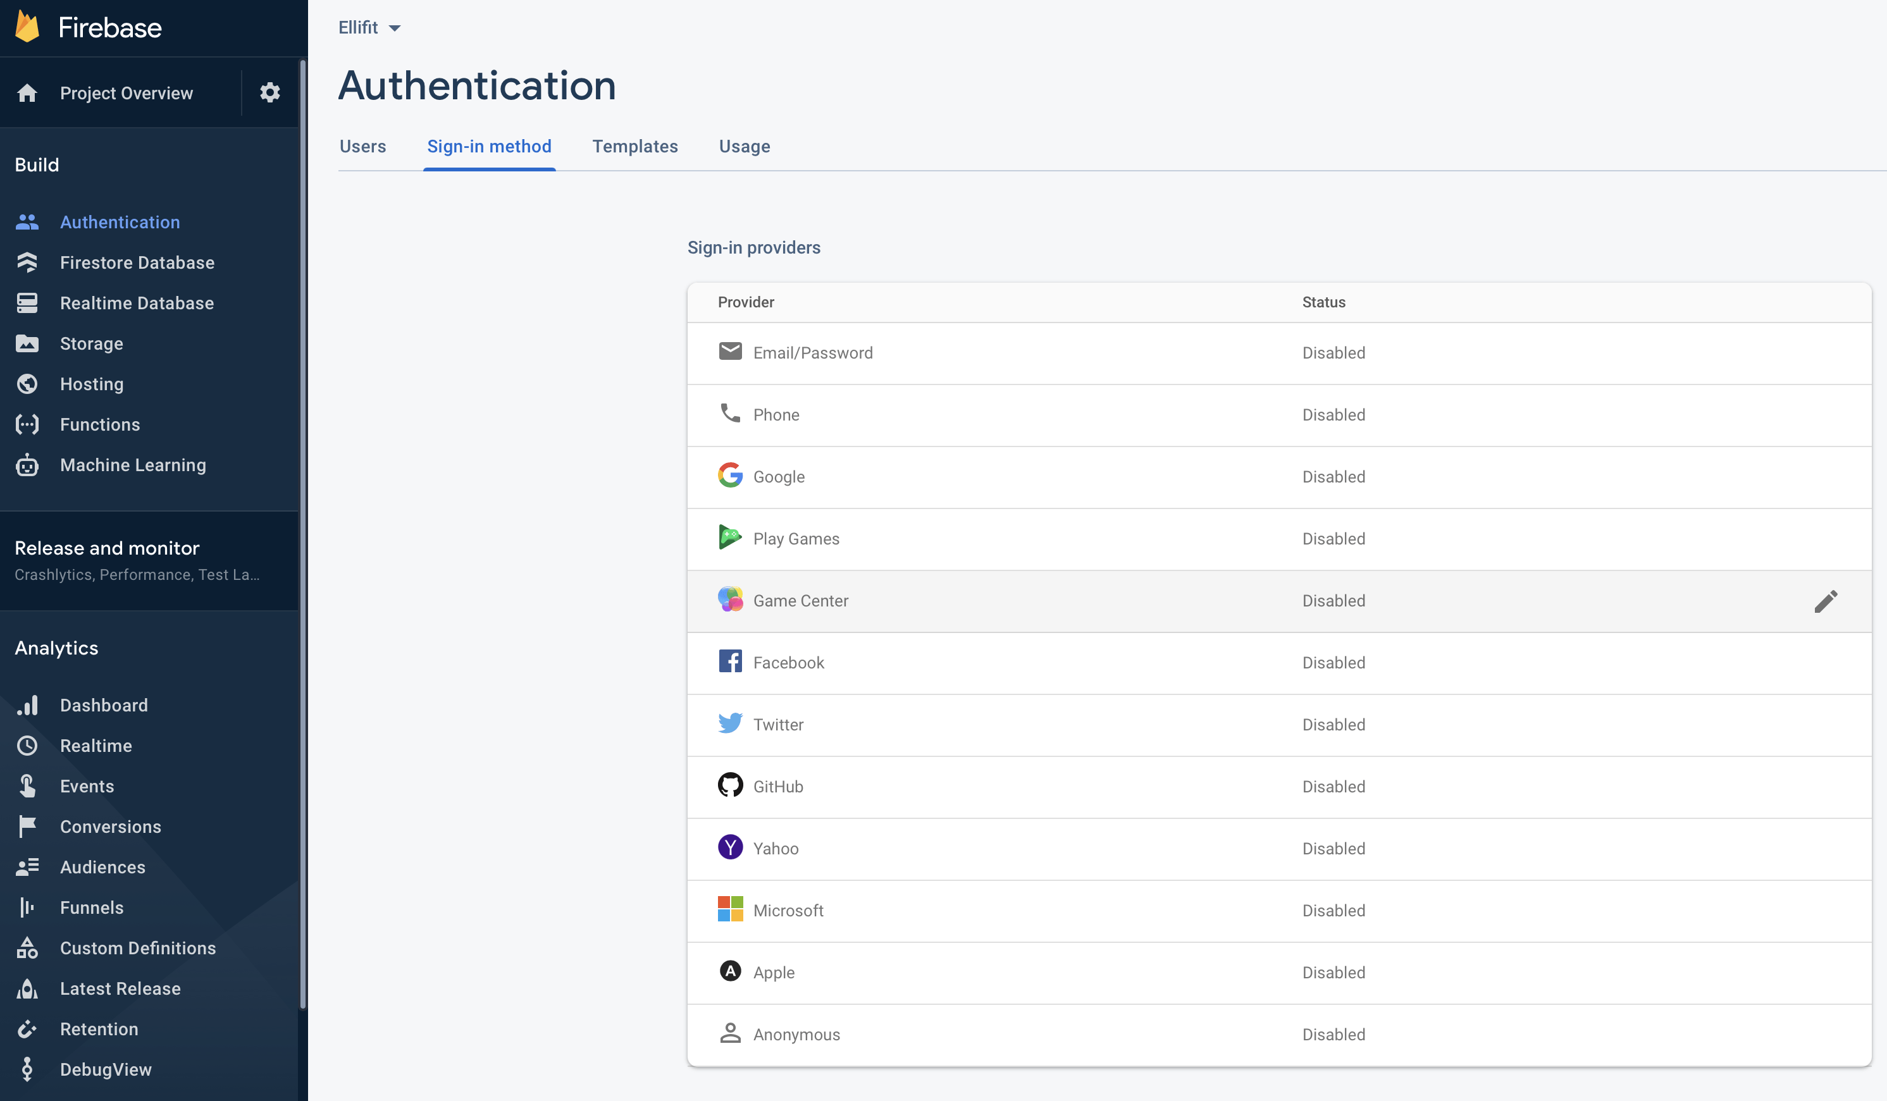The height and width of the screenshot is (1101, 1887).
Task: Open Machine Learning in sidebar
Action: tap(133, 465)
